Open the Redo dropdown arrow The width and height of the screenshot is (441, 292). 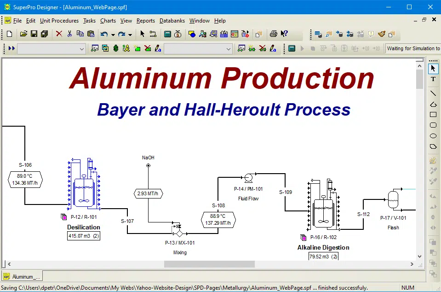click(x=130, y=34)
